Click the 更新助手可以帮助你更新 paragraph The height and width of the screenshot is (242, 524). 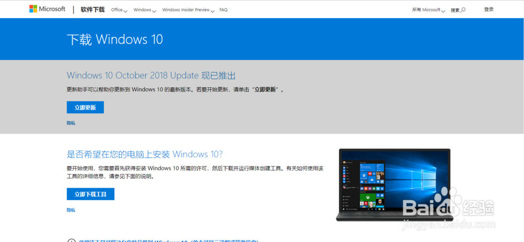[x=175, y=89]
